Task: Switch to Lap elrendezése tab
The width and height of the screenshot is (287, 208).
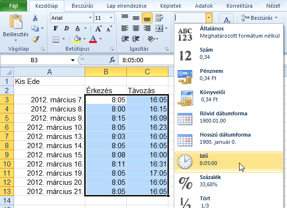Action: coord(127,6)
